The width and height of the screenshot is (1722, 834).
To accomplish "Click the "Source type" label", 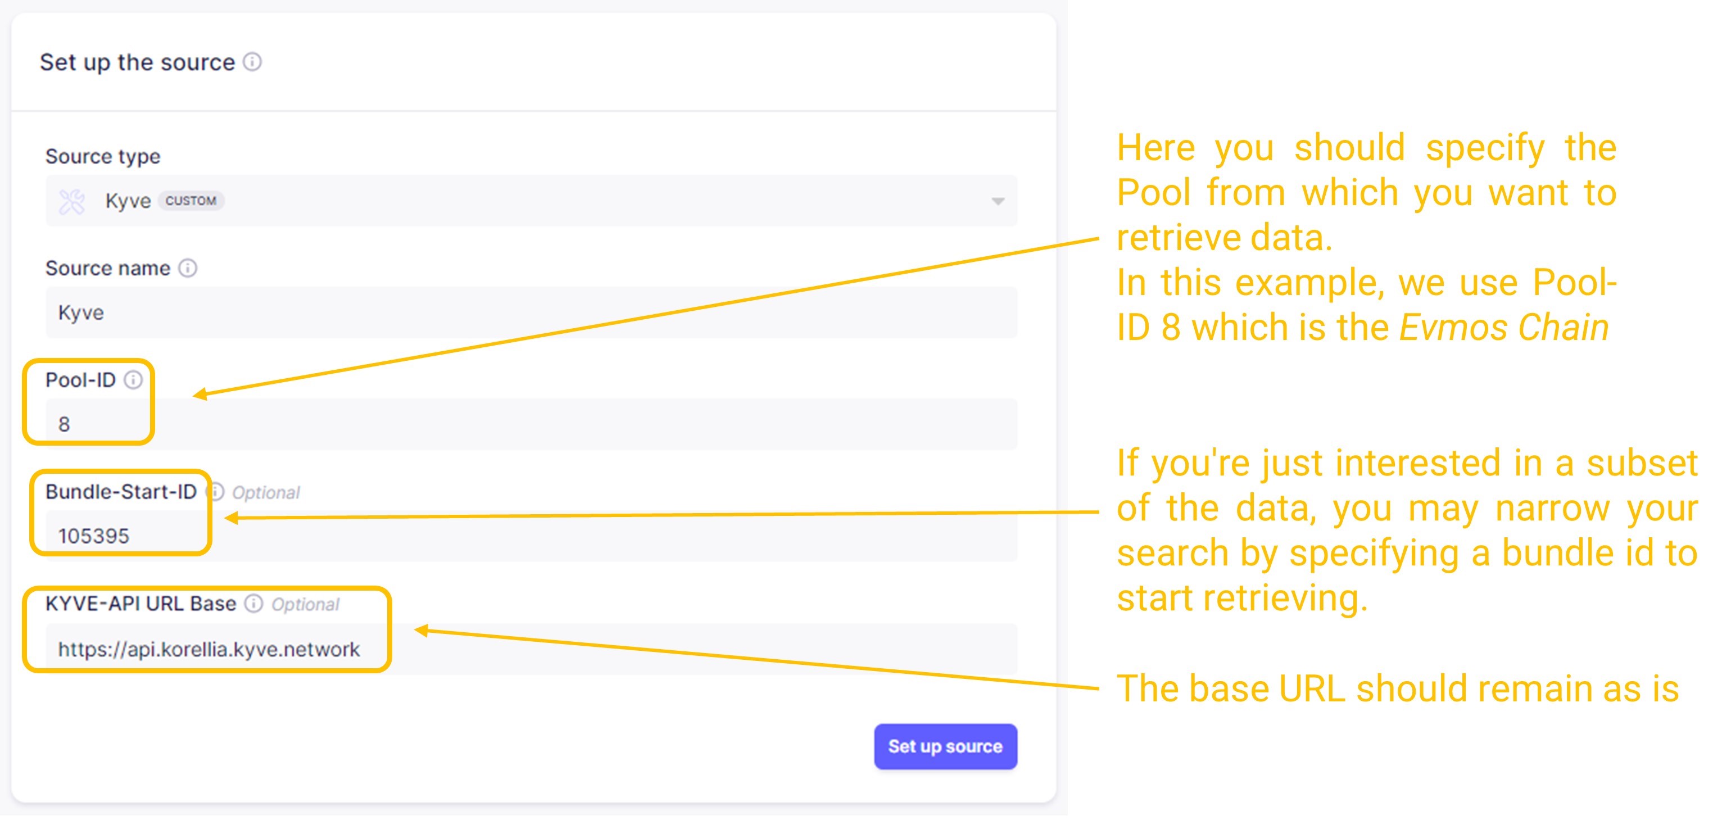I will click(103, 156).
